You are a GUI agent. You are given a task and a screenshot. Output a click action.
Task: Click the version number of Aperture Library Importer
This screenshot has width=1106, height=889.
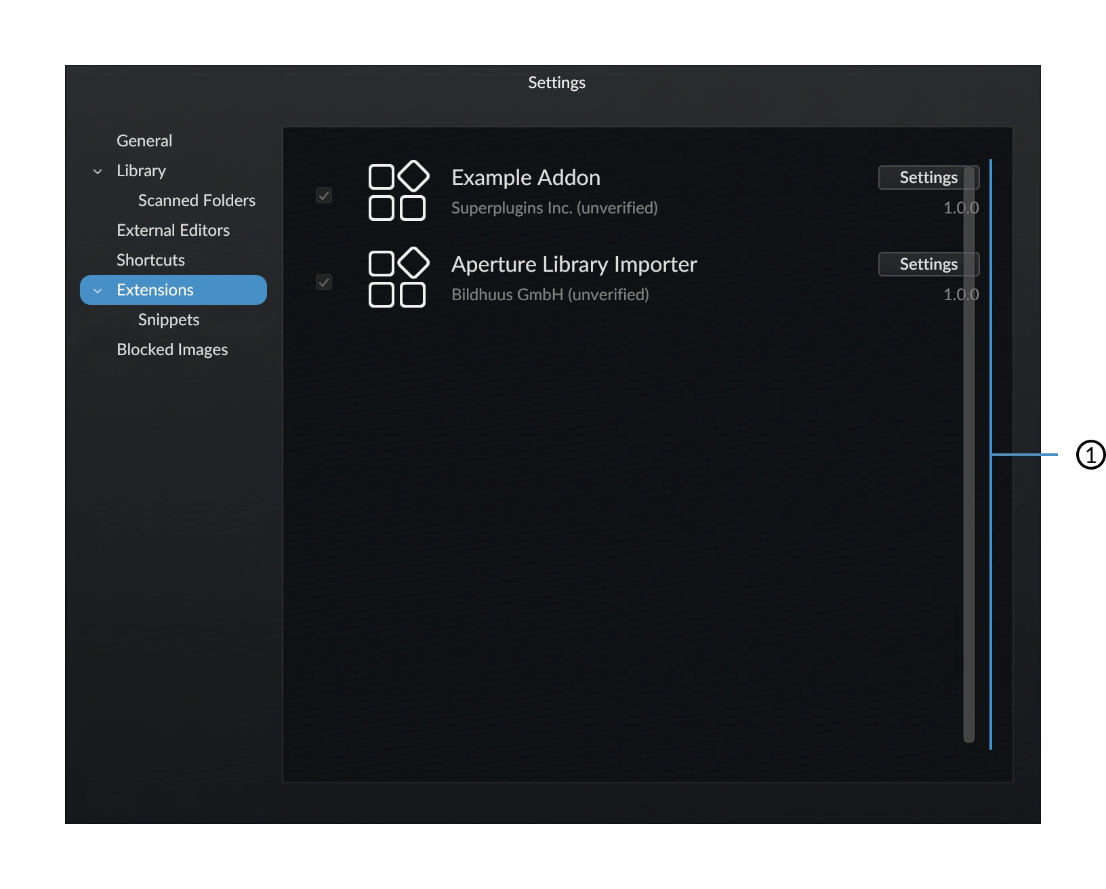(960, 294)
